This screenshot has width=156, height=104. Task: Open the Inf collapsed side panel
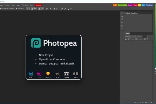pos(121,13)
